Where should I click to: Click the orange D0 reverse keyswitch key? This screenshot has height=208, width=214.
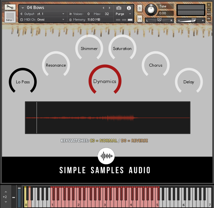tap(30, 204)
